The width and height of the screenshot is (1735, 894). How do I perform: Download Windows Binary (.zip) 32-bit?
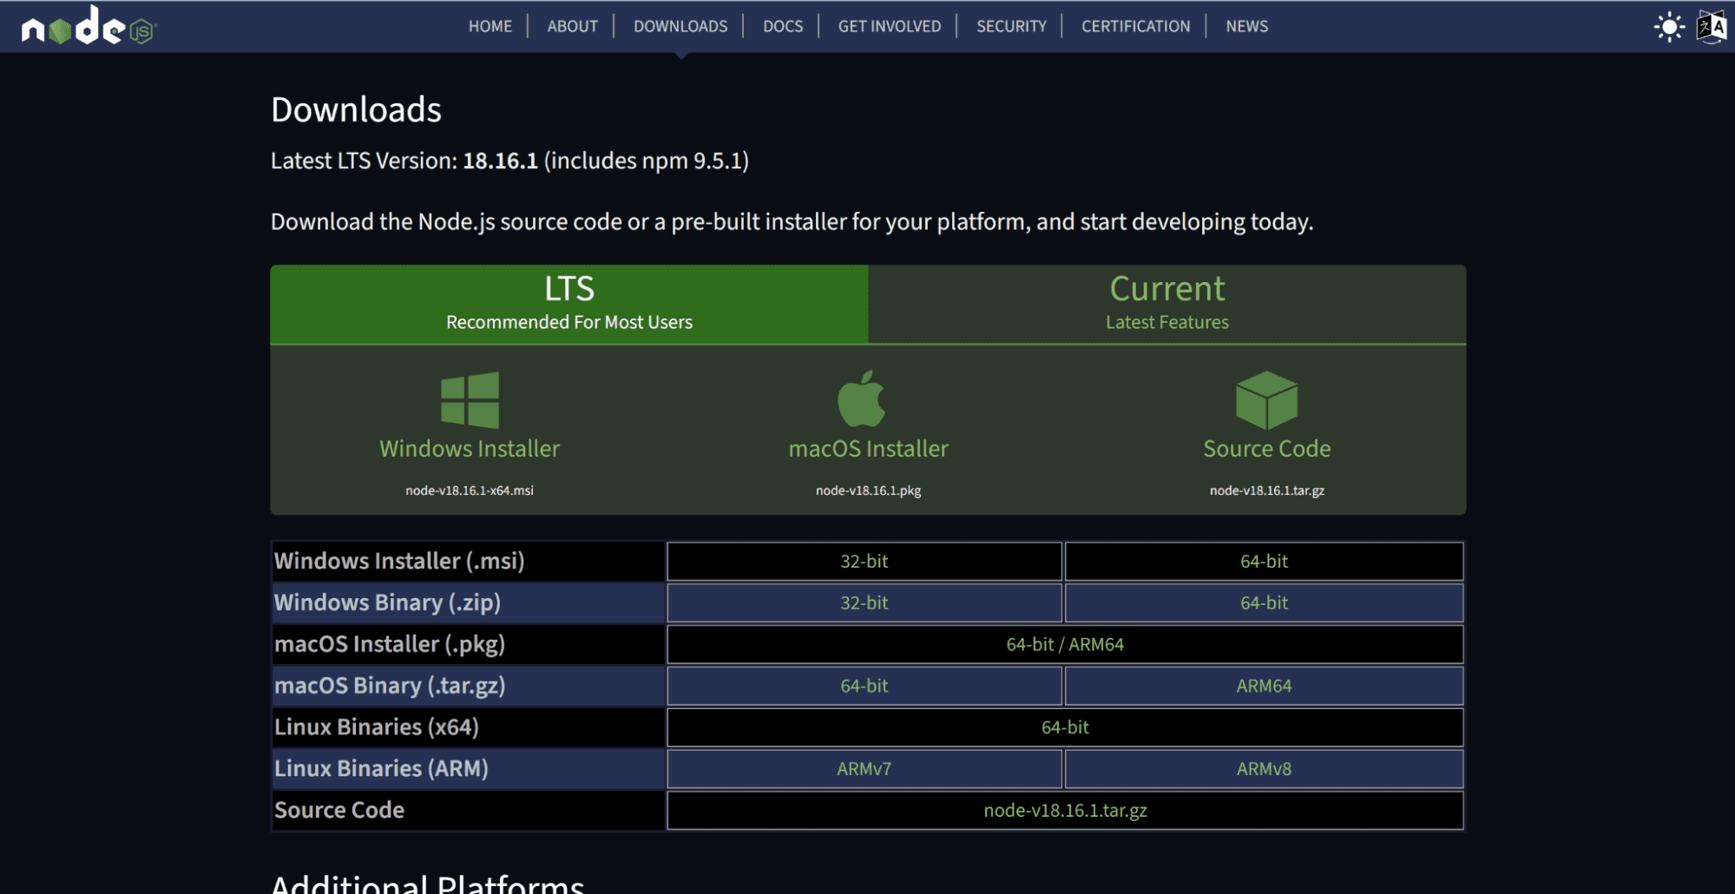pos(864,603)
